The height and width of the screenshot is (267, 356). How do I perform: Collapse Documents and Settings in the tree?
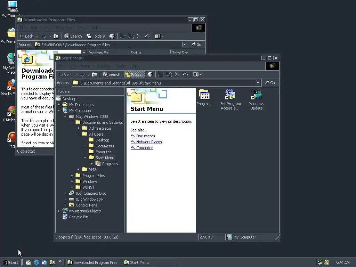(72, 122)
